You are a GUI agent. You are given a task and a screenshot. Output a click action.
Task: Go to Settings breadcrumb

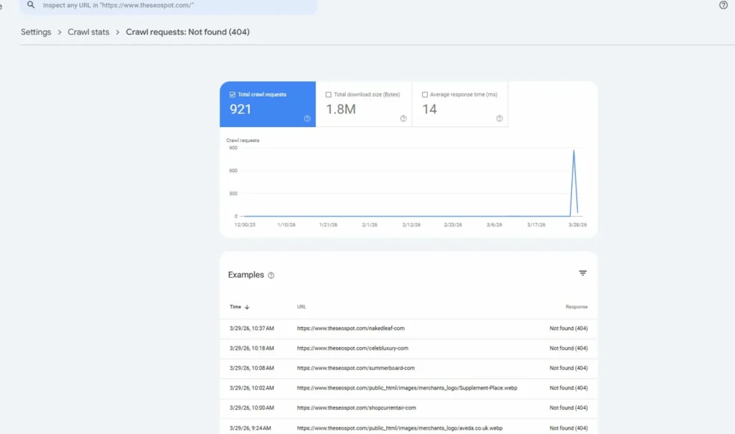(x=36, y=32)
